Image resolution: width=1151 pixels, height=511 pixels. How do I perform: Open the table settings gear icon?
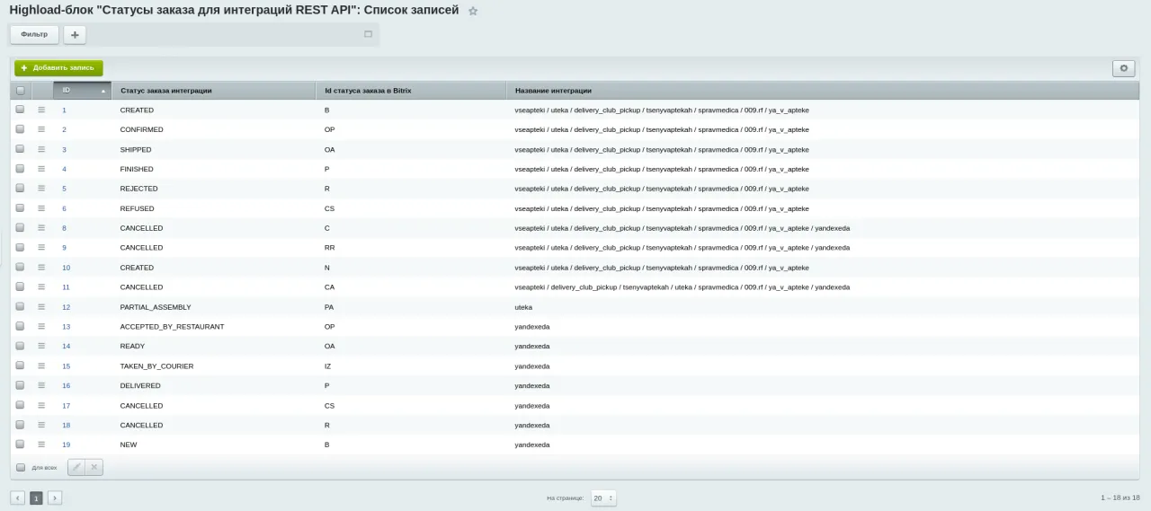point(1123,68)
